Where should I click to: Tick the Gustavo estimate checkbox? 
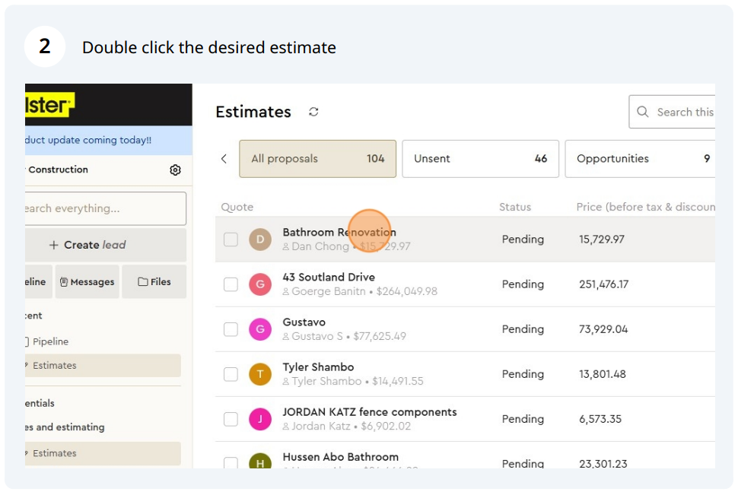(231, 329)
